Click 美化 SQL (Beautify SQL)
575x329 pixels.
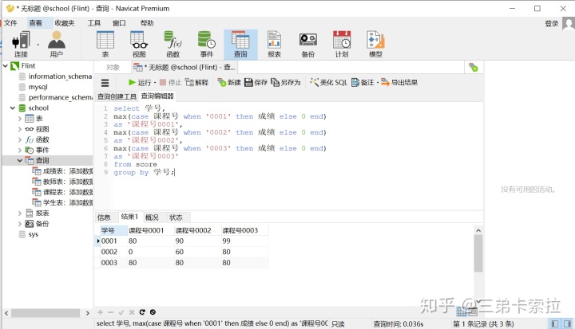pos(328,82)
